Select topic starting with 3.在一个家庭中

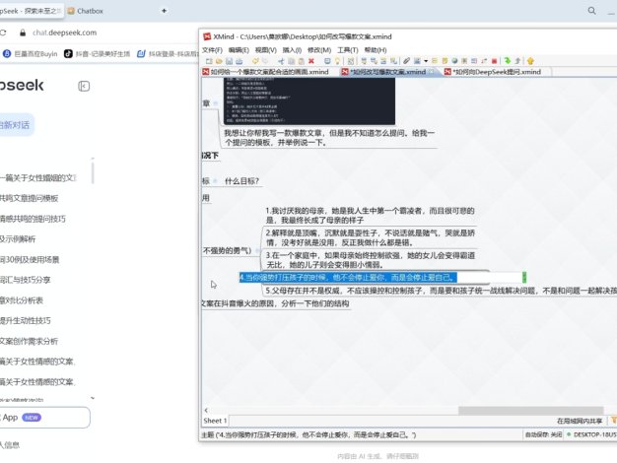(370, 260)
